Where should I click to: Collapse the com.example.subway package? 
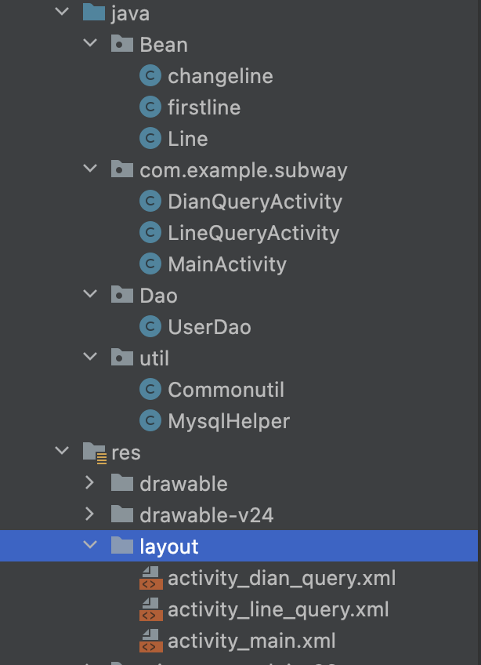90,170
